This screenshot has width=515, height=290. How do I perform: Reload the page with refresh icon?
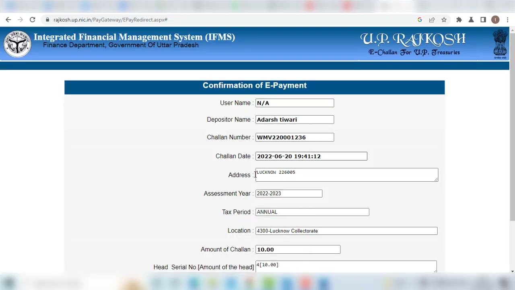pyautogui.click(x=33, y=20)
